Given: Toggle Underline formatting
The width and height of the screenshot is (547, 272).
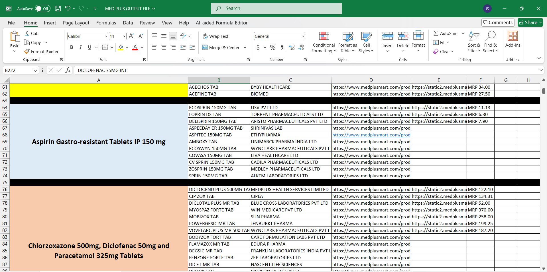Looking at the screenshot, I should (90, 47).
